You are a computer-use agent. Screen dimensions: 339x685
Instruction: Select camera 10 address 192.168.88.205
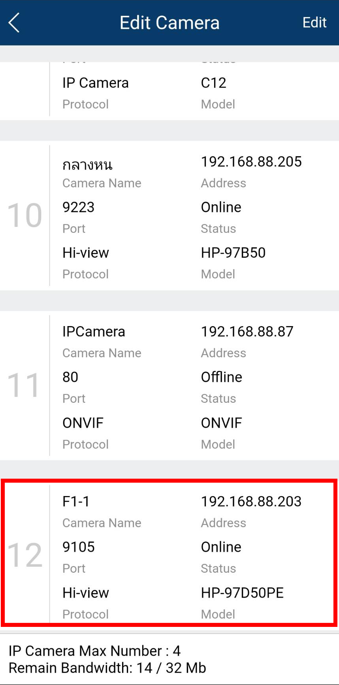[x=251, y=162]
